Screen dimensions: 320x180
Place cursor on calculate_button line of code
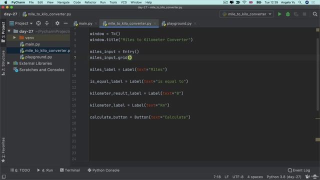click(x=140, y=117)
